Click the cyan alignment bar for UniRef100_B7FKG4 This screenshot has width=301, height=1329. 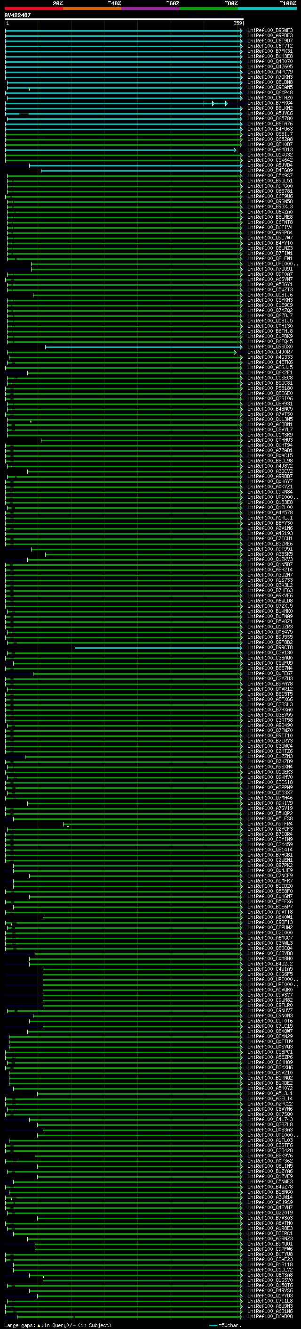pos(116,103)
